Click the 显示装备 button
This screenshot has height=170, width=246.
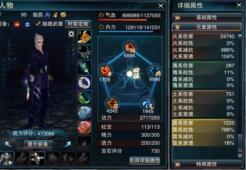coord(38,144)
